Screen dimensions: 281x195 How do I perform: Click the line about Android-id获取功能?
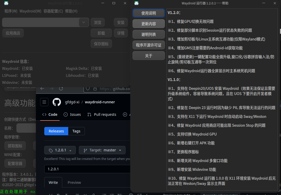click(x=205, y=48)
